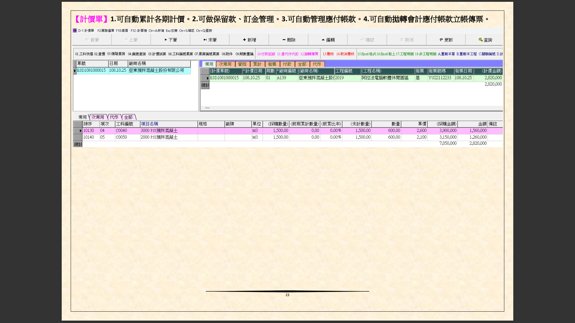Refresh data with 更新 button
Screen dimensions: 575x323
pyautogui.click(x=446, y=40)
